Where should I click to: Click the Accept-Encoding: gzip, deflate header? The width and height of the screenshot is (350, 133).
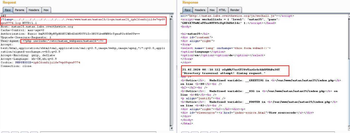tap(28, 55)
